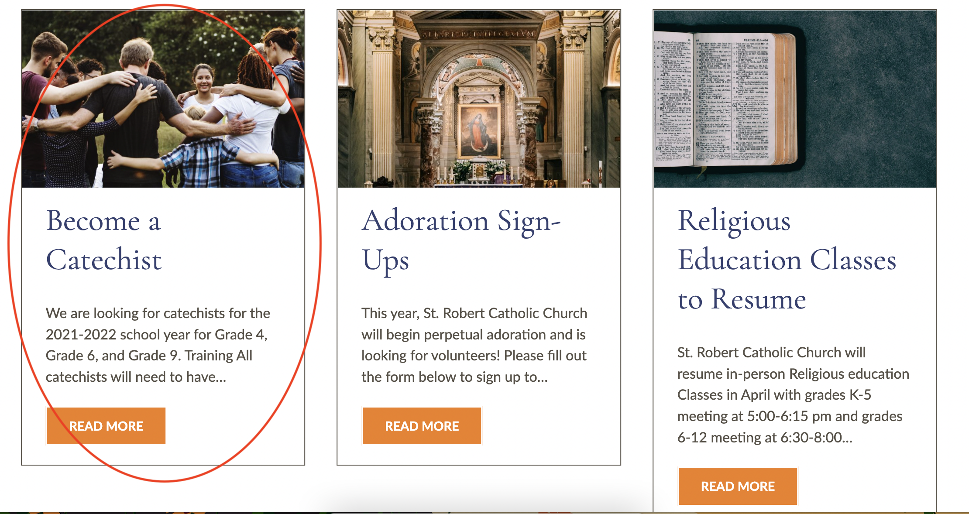Click the "St. Robert Catholic Church will resume" paragraph
Viewport: 969px width, 514px height.
(793, 395)
